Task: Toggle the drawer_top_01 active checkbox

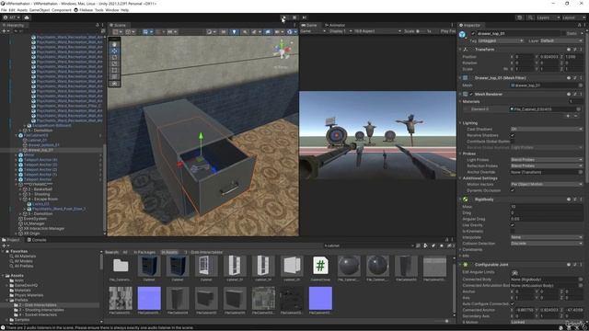Action: tap(473, 33)
